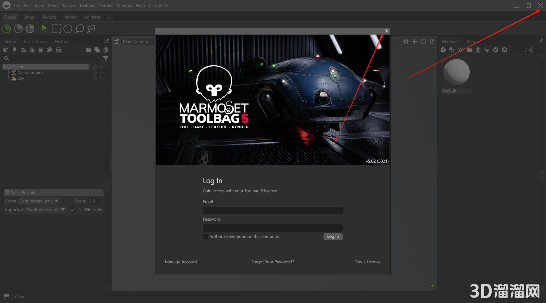Image resolution: width=546 pixels, height=303 pixels.
Task: Duplicate material in Materials panel
Action: click(x=452, y=50)
